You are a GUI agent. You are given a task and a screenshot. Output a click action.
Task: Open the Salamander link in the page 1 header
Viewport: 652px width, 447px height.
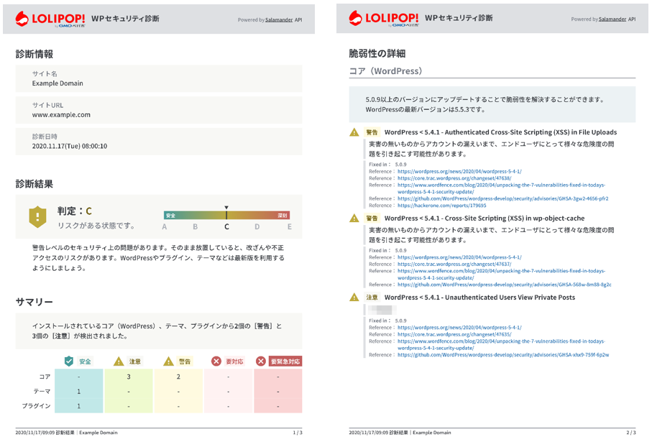(279, 20)
